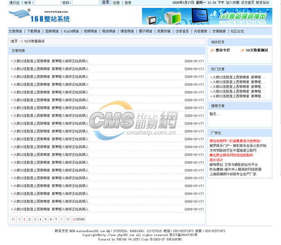Select page 5 in pagination
Image resolution: width=281 pixels, height=245 pixels.
click(45, 219)
